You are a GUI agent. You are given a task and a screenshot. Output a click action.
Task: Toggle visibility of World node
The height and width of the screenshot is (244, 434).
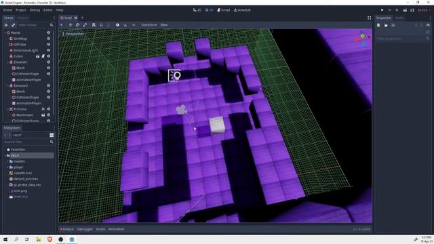click(x=48, y=33)
